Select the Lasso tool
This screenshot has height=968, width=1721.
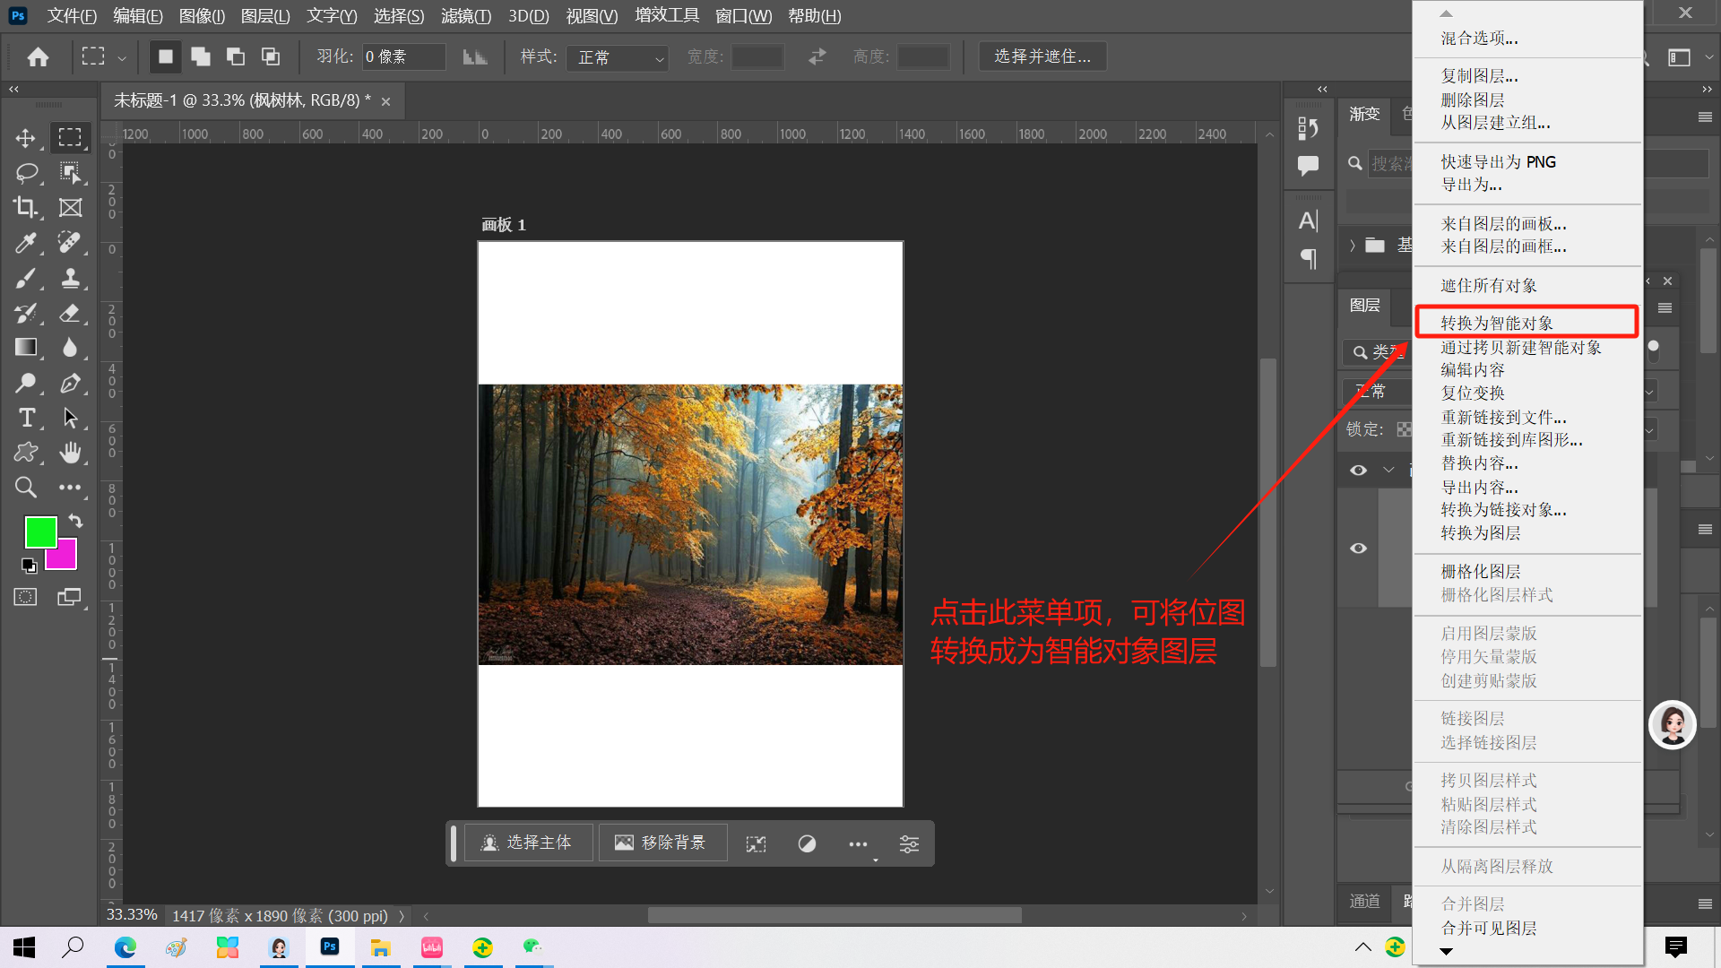click(25, 172)
